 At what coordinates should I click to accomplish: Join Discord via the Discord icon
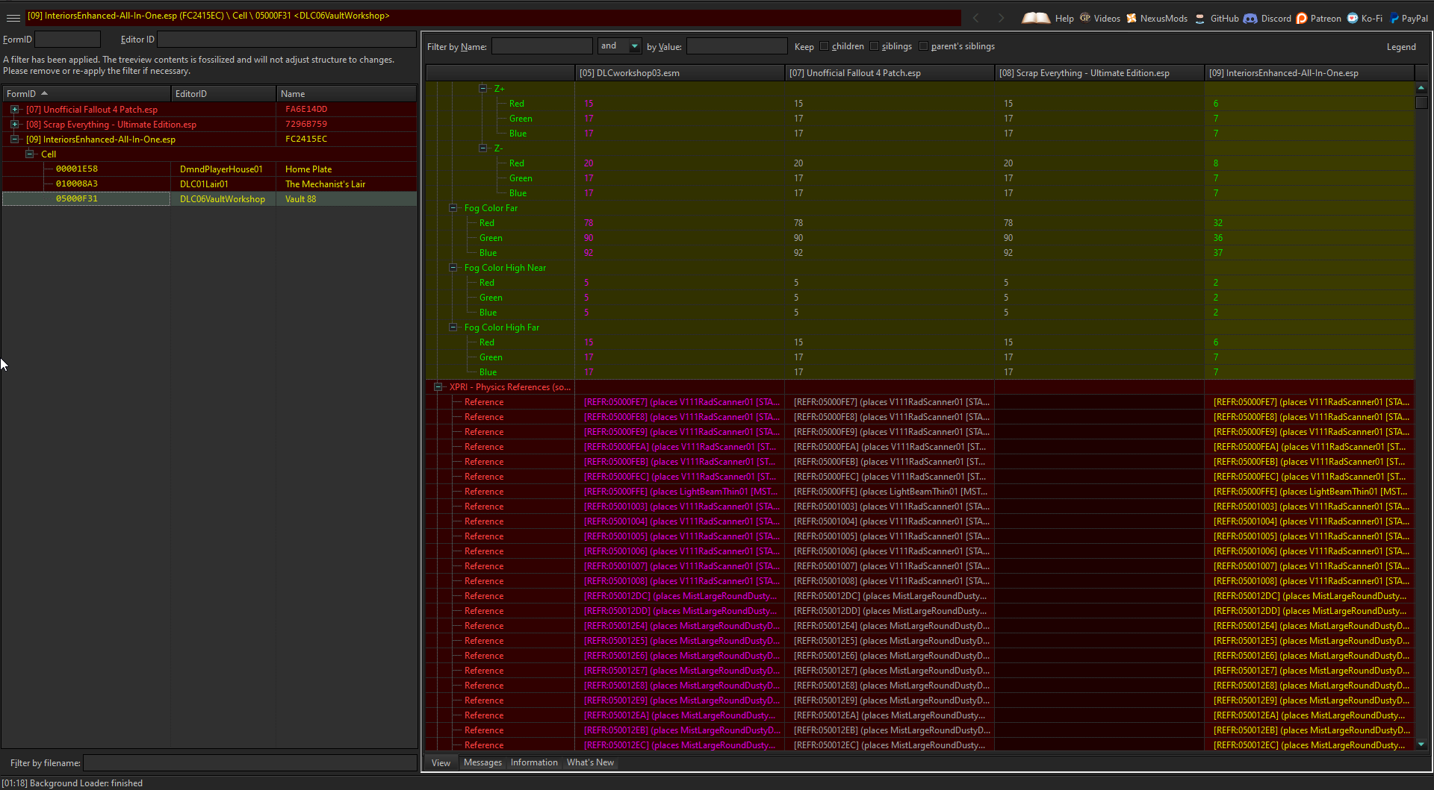(1249, 18)
